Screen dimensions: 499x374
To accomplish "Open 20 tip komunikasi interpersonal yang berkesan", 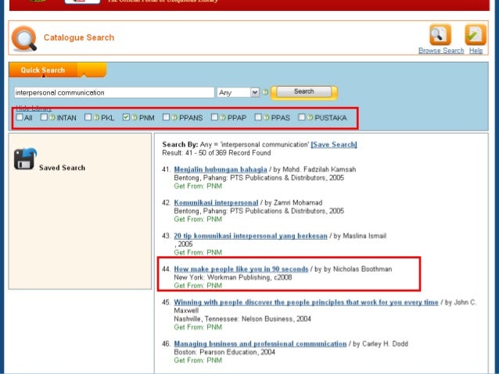I will pyautogui.click(x=250, y=236).
